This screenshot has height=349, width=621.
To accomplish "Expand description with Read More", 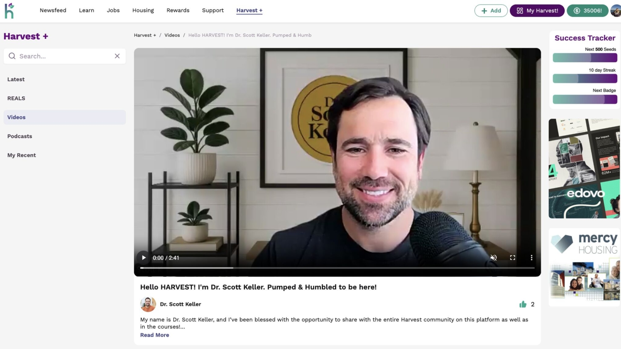I will click(x=154, y=335).
